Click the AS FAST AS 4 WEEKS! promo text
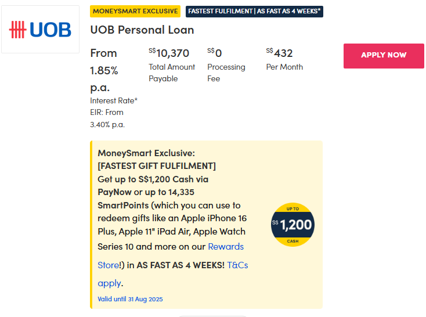426x317 pixels. [x=180, y=265]
